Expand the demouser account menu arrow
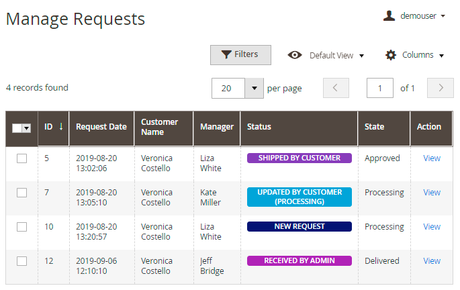460x290 pixels. [x=443, y=16]
